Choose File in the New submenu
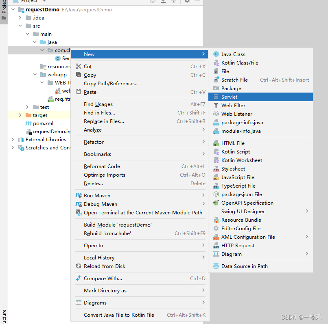The width and height of the screenshot is (328, 324). click(x=260, y=71)
